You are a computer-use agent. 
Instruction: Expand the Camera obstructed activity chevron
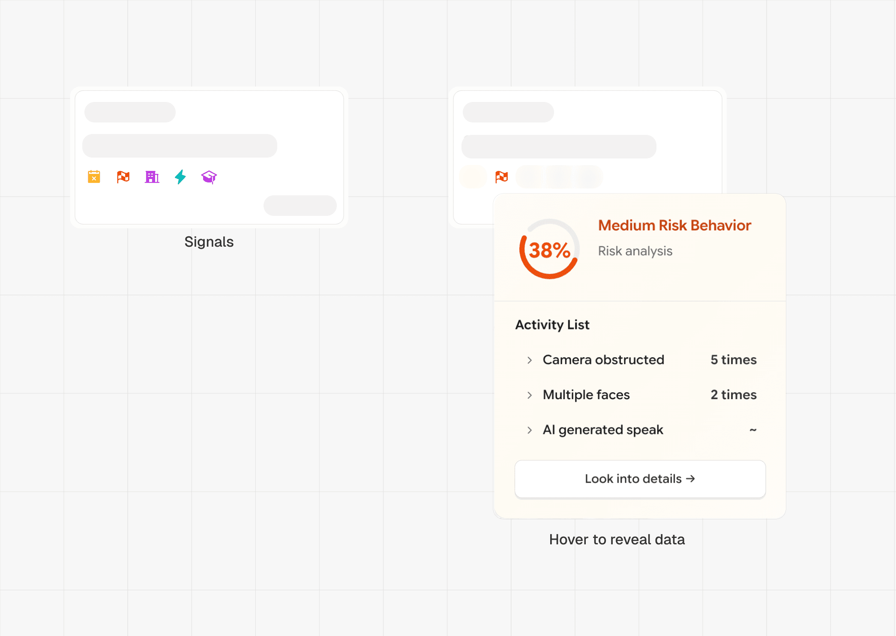point(530,360)
